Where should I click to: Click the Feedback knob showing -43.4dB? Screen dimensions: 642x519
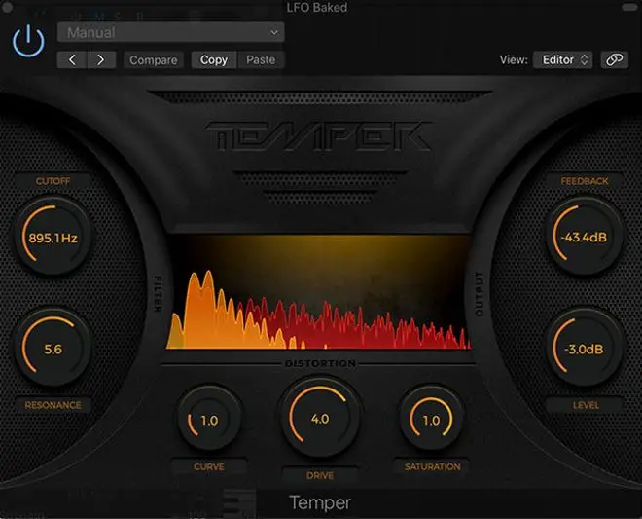tap(584, 237)
